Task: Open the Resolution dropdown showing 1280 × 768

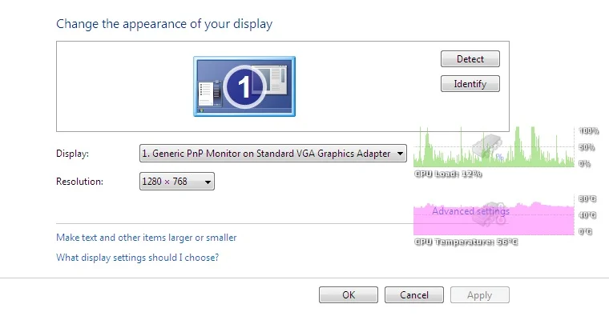Action: tap(177, 182)
